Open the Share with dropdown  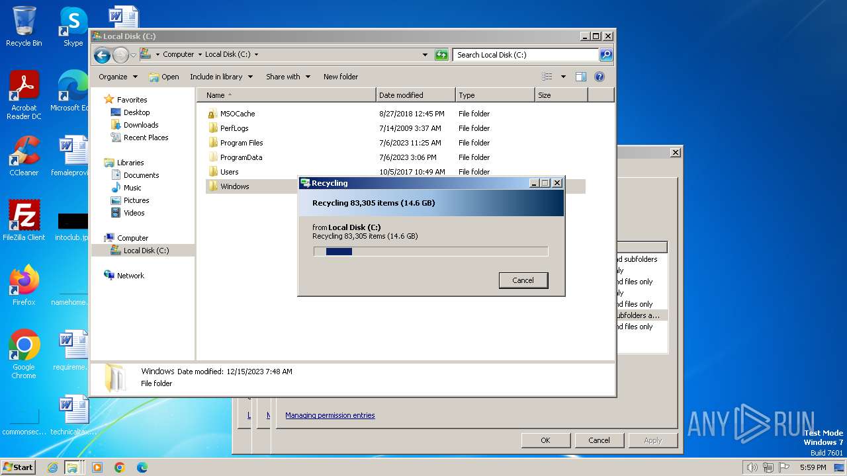coord(288,77)
